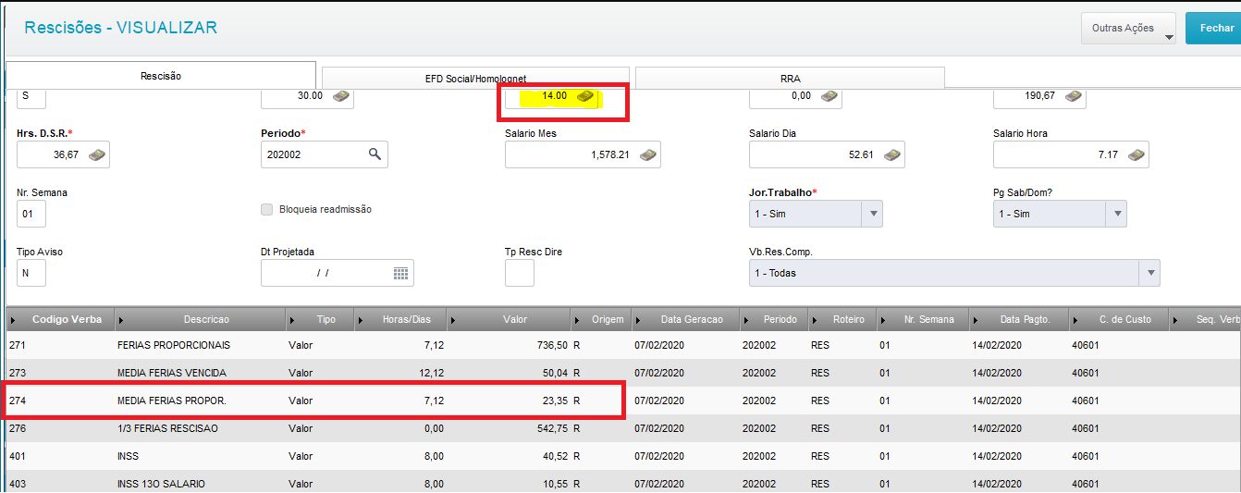Viewport: 1241px width, 493px height.
Task: Expand Data Pagto. column header arrow
Action: [977, 320]
